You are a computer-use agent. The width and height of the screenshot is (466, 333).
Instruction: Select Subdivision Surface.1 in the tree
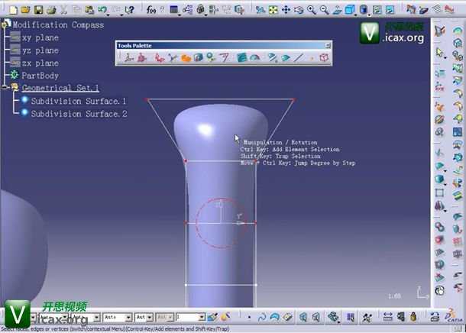(78, 101)
